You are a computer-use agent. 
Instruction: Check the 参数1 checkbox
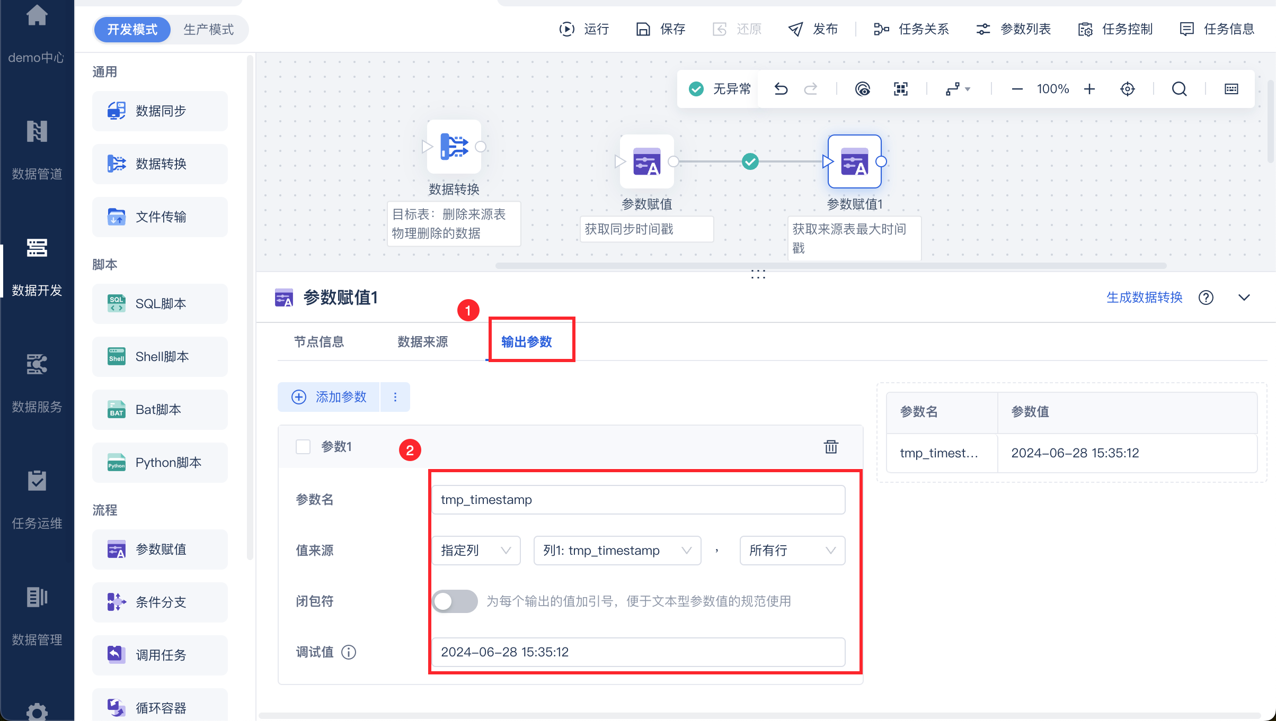coord(303,447)
